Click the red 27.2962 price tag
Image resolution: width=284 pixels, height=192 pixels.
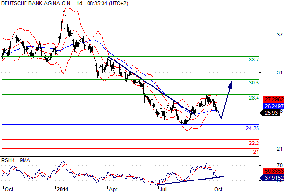[x=273, y=99]
